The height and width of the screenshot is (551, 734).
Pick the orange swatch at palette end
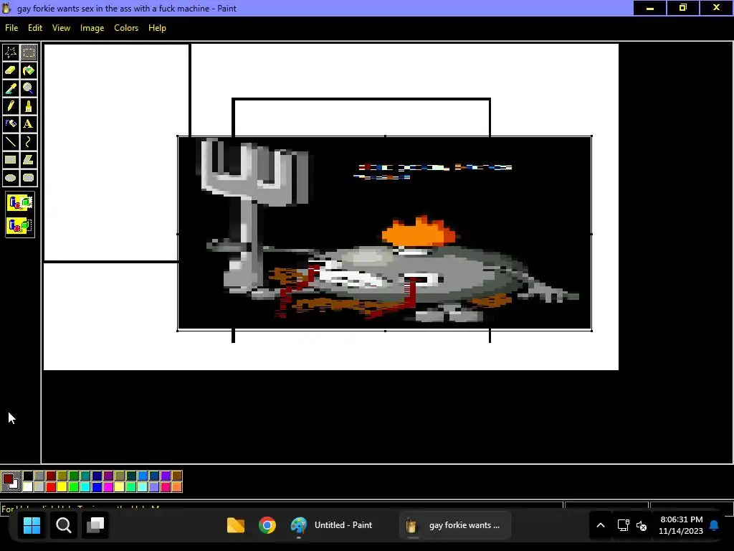click(176, 487)
